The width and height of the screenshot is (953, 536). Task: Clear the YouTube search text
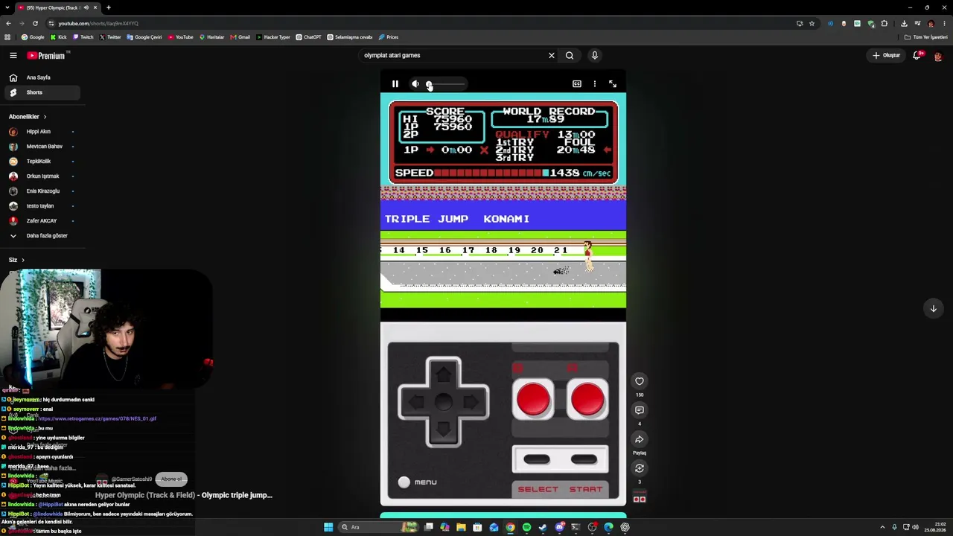pyautogui.click(x=552, y=55)
